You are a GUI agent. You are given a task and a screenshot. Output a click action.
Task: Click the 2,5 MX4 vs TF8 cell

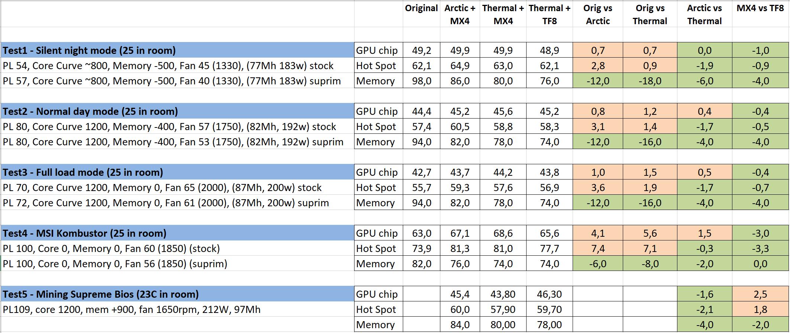[760, 294]
